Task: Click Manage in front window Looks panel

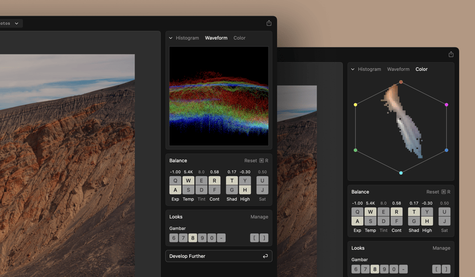Action: 259,217
